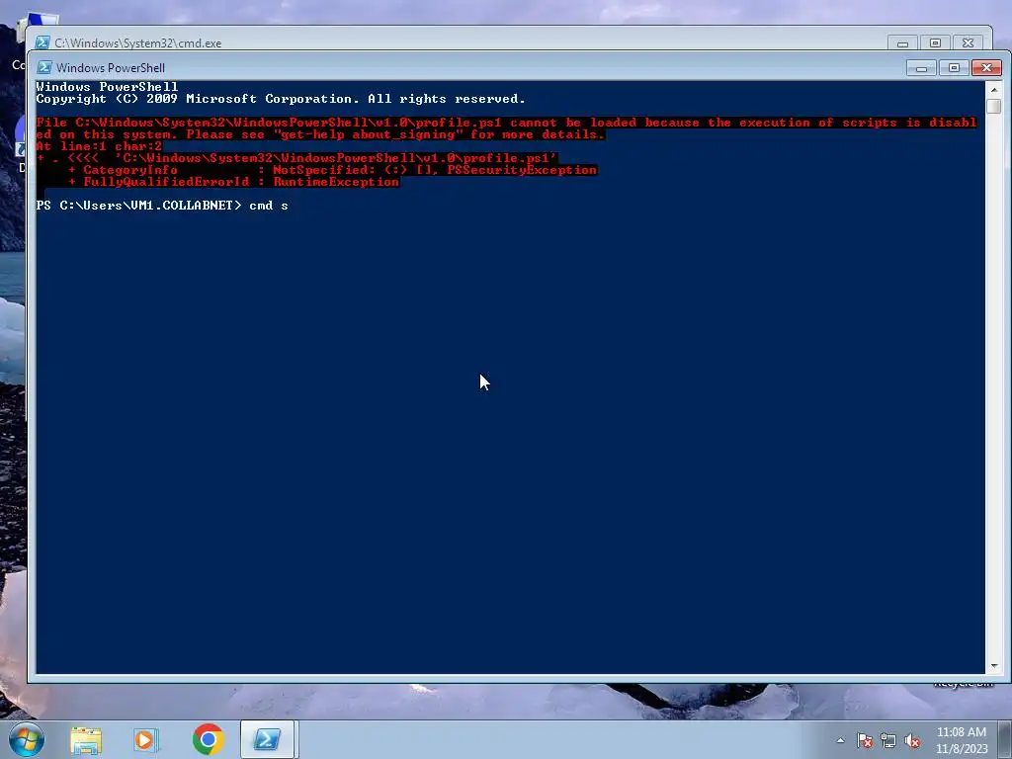Viewport: 1012px width, 759px height.
Task: Click the Copyright Microsoft Corporation line
Action: [x=281, y=99]
